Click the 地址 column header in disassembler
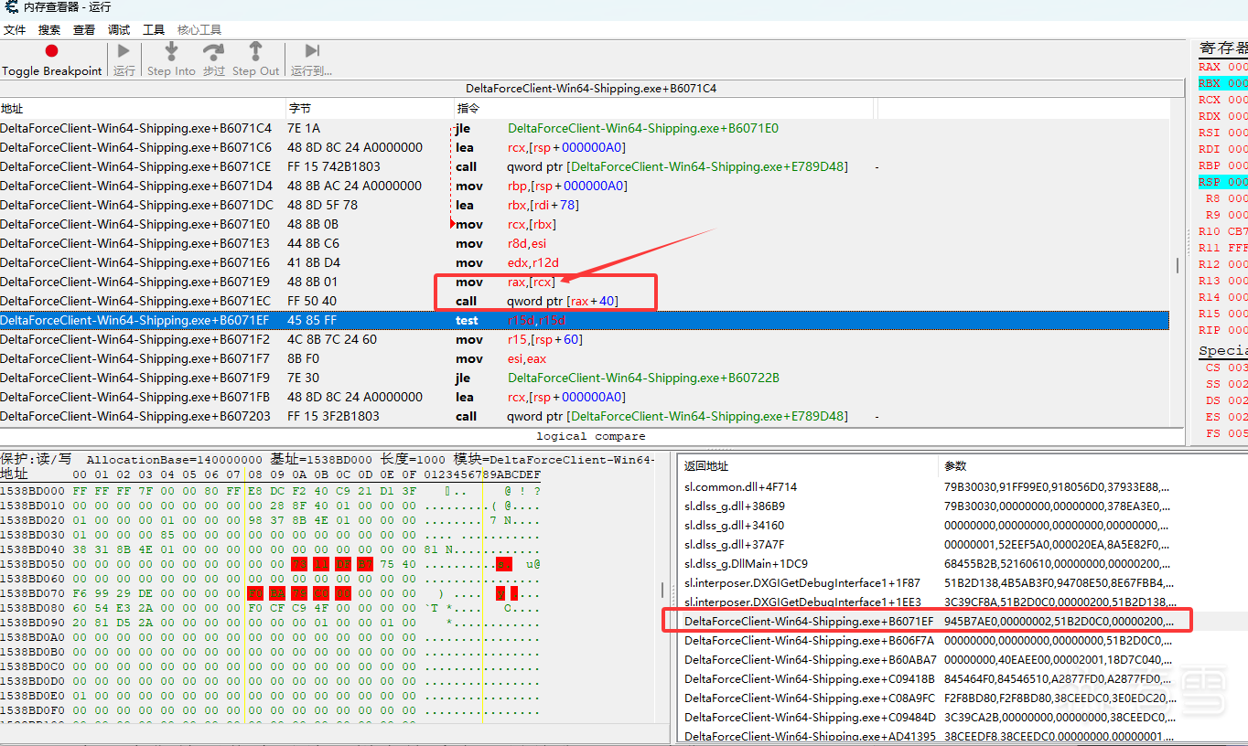 [x=143, y=109]
